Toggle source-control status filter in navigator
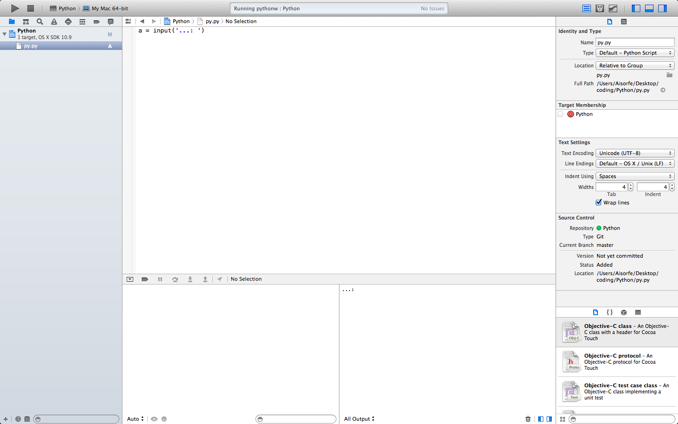The image size is (678, 424). [27, 419]
